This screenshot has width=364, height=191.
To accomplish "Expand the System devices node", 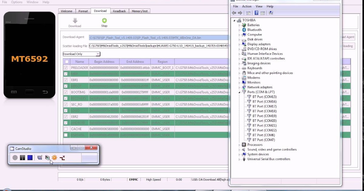I will coord(239,154).
